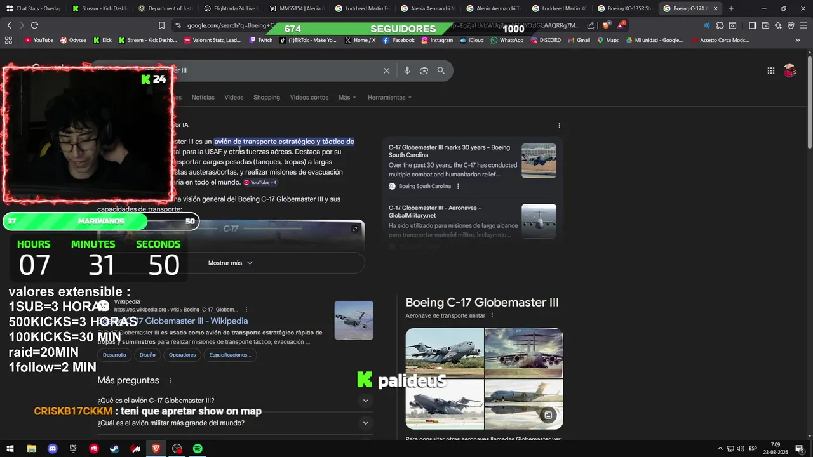Open a new browser tab

pyautogui.click(x=731, y=8)
